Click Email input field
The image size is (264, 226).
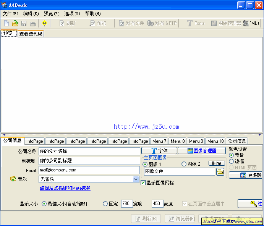tap(89, 170)
